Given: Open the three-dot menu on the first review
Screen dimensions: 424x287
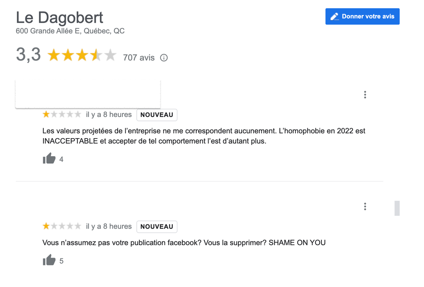Looking at the screenshot, I should point(365,94).
